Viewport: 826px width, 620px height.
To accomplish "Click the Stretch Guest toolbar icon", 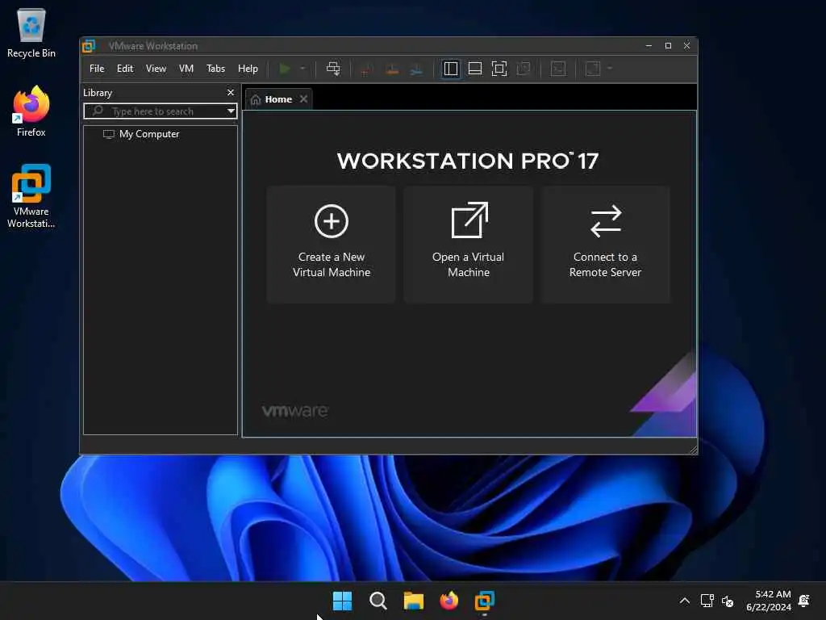I will pyautogui.click(x=593, y=69).
